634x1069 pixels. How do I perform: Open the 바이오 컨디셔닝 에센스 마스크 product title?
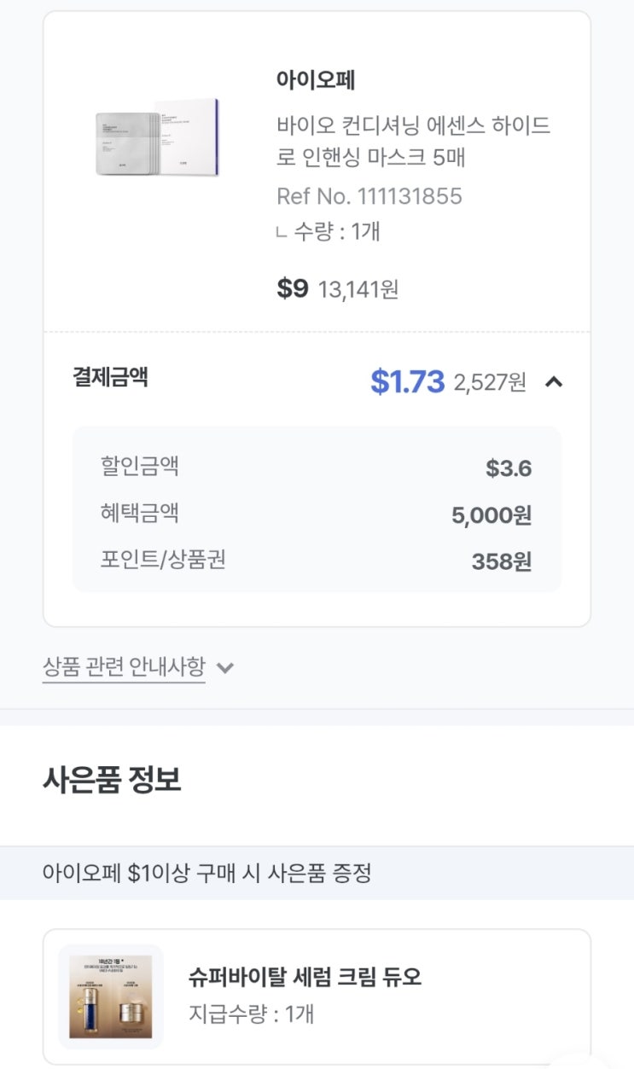[413, 142]
